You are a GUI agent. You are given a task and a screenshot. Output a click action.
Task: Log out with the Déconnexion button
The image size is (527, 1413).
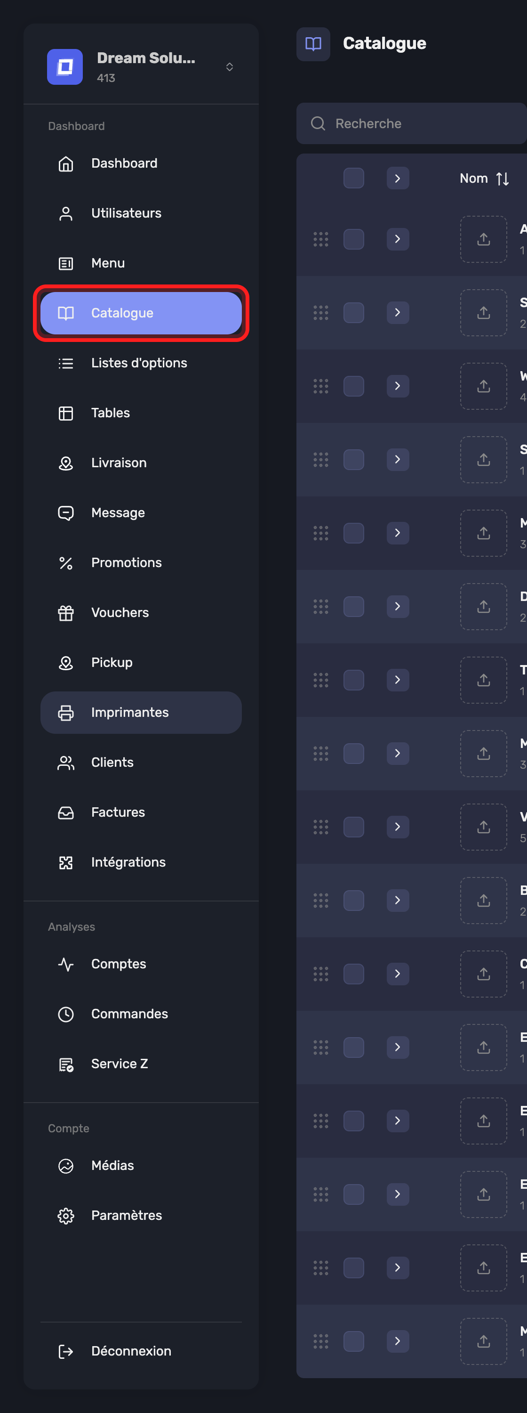click(141, 1351)
